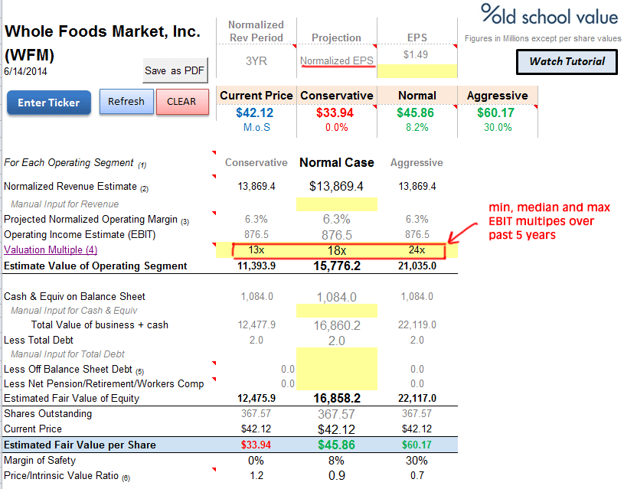Click the Less Total Debt label
This screenshot has width=624, height=489.
coord(38,341)
